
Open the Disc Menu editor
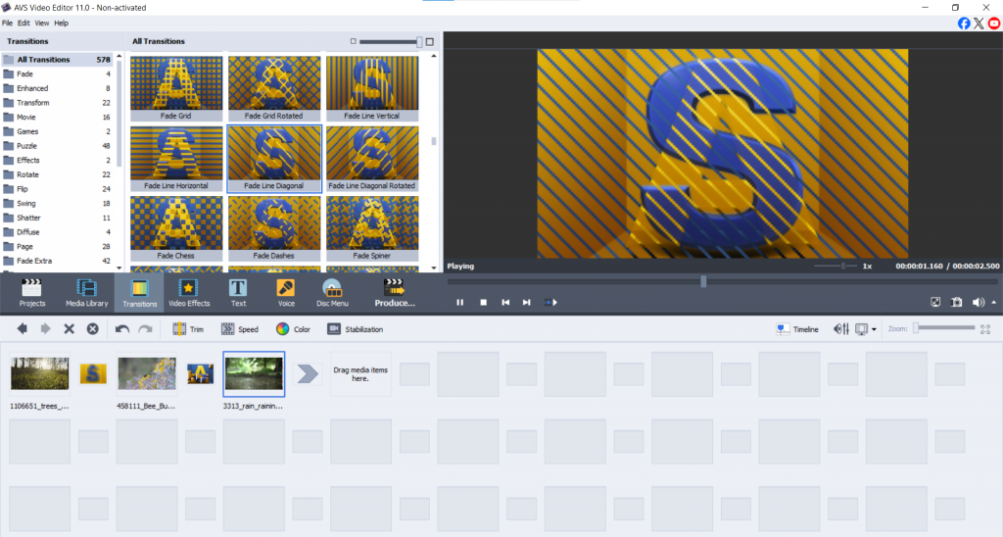tap(332, 292)
